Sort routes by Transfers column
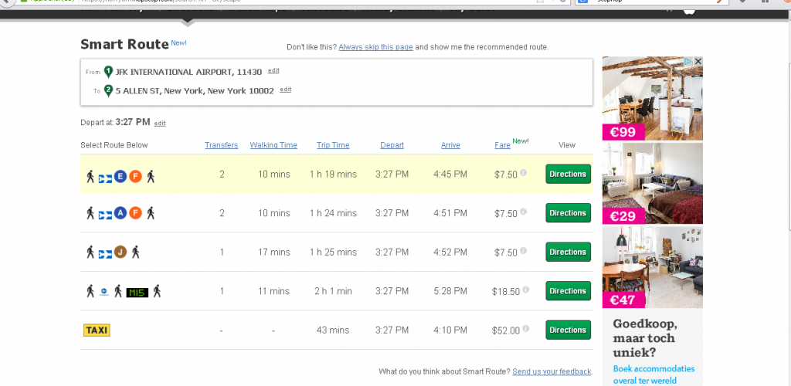 tap(221, 145)
